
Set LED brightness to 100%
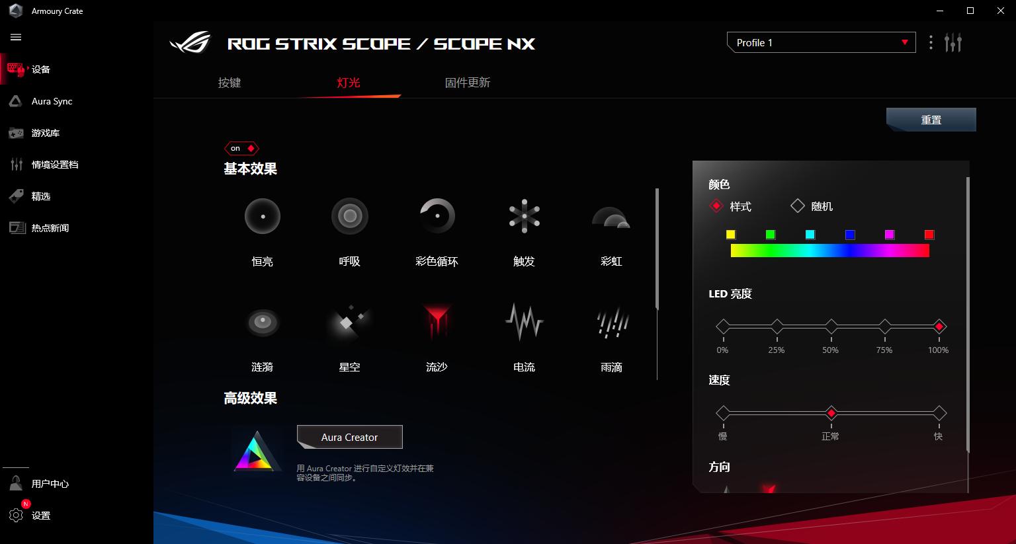tap(939, 327)
